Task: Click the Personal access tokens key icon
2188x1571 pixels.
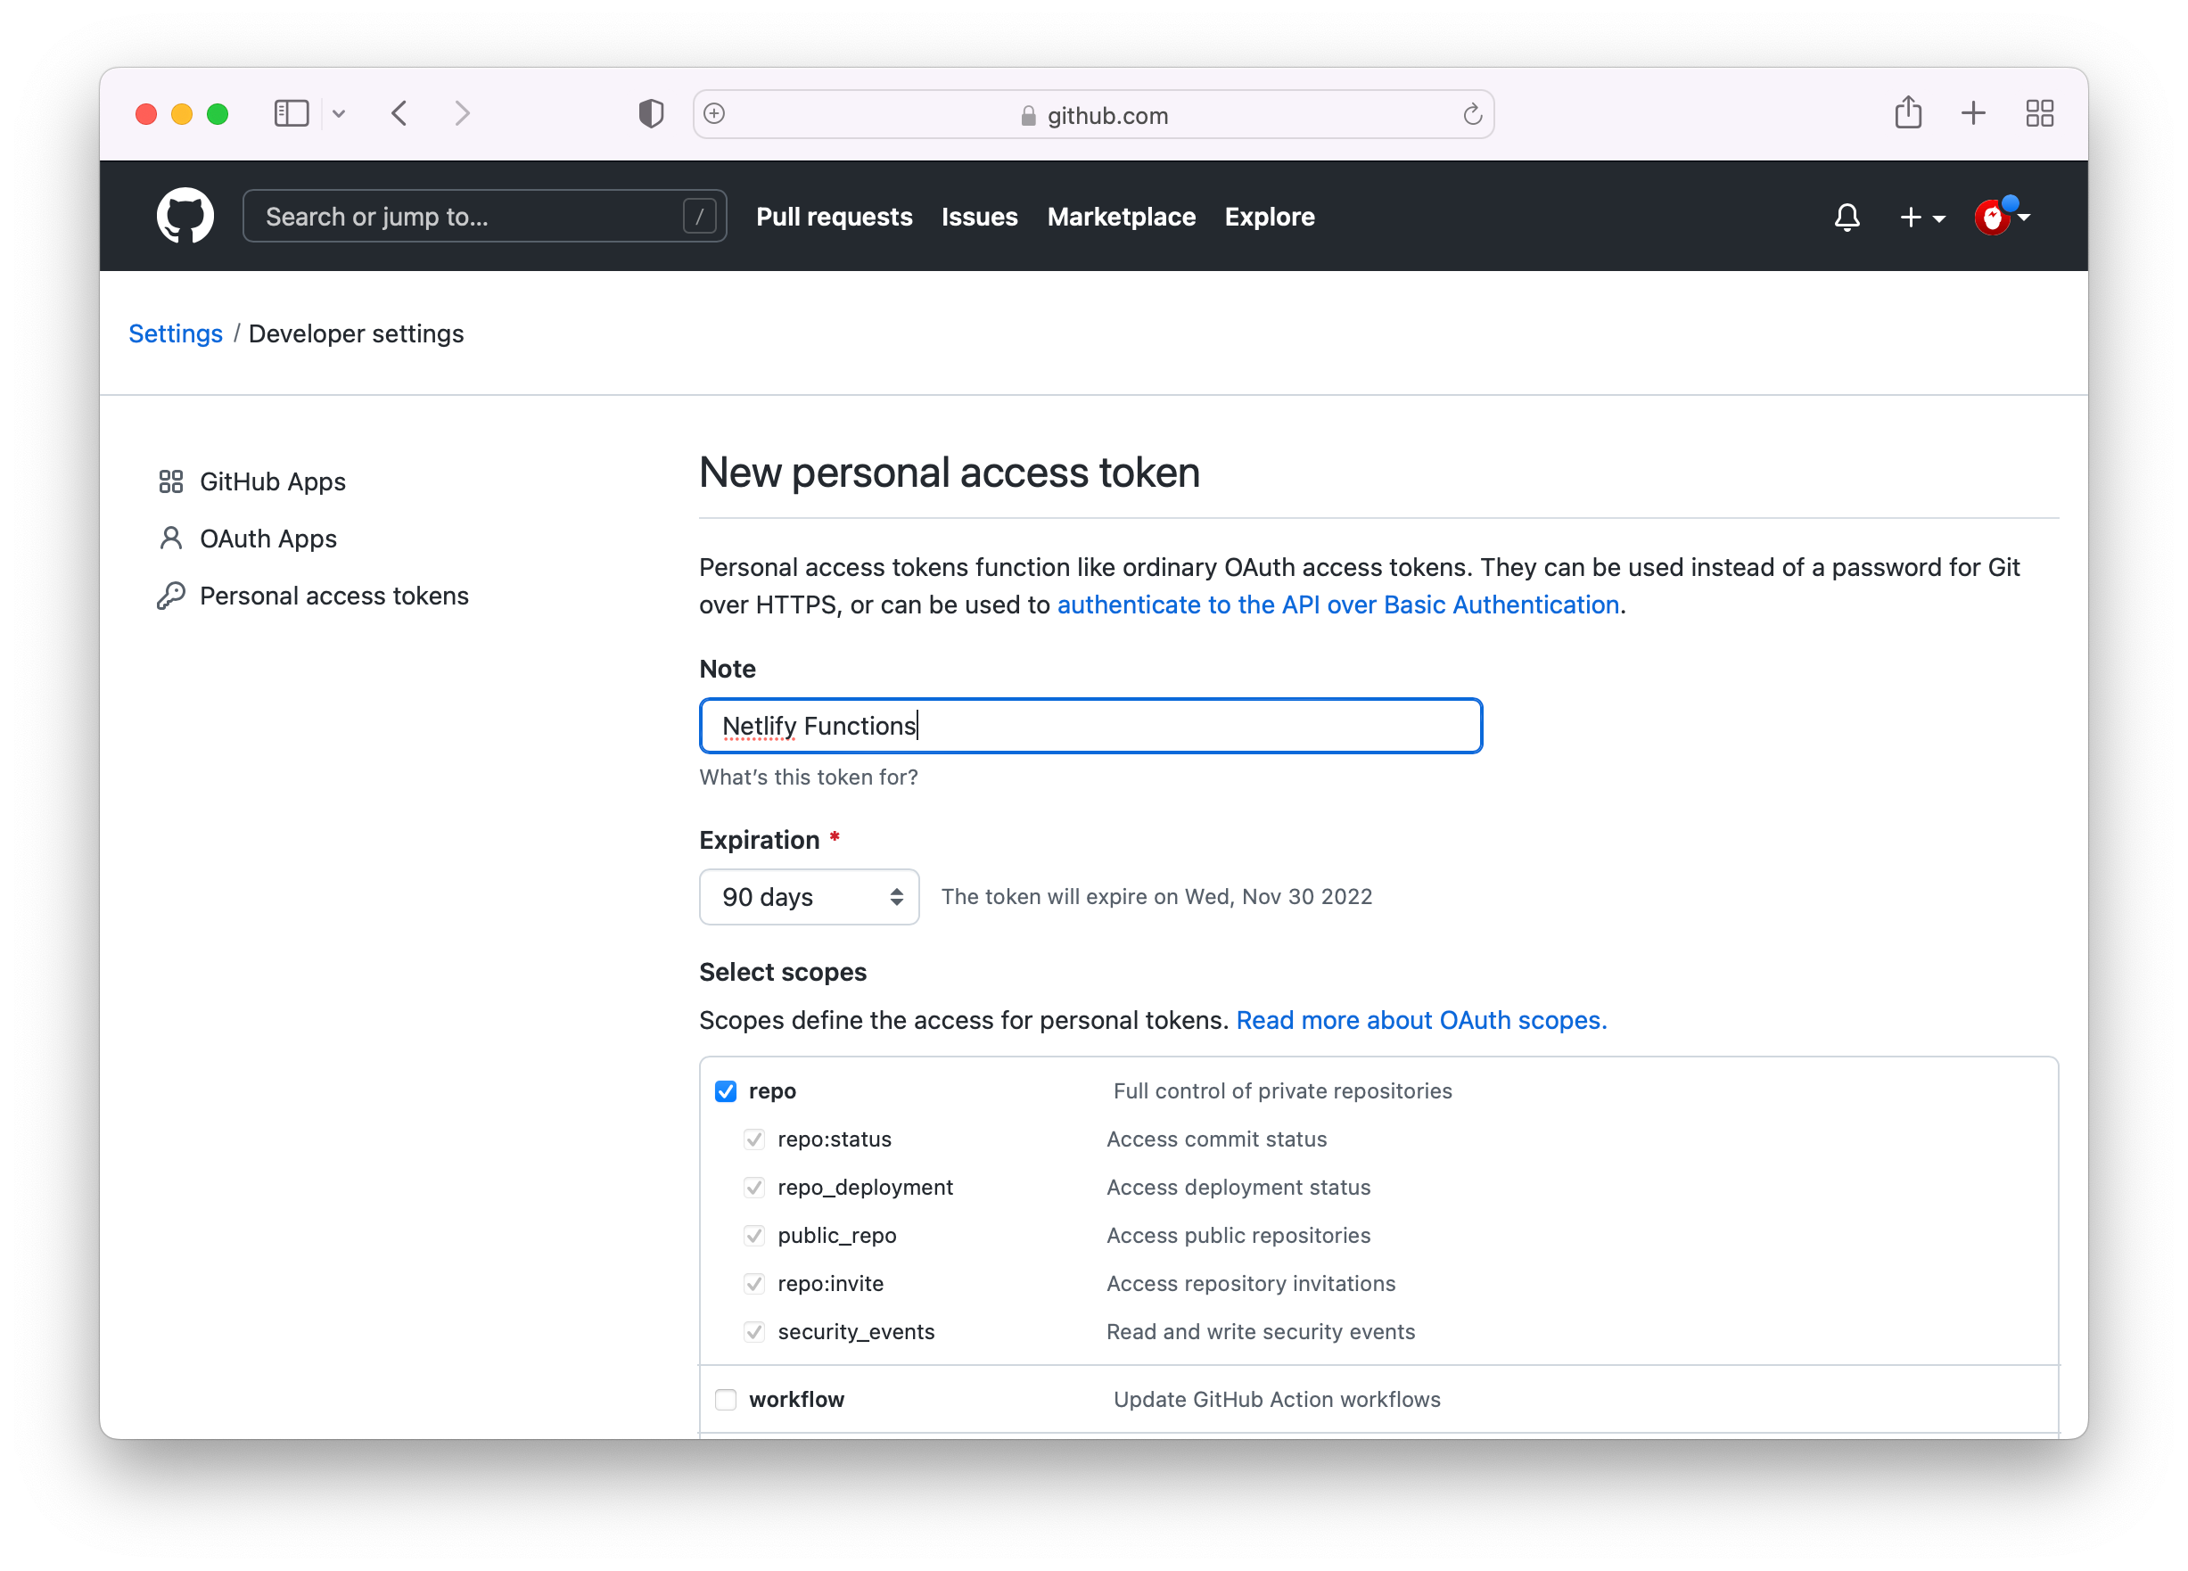Action: (x=171, y=596)
